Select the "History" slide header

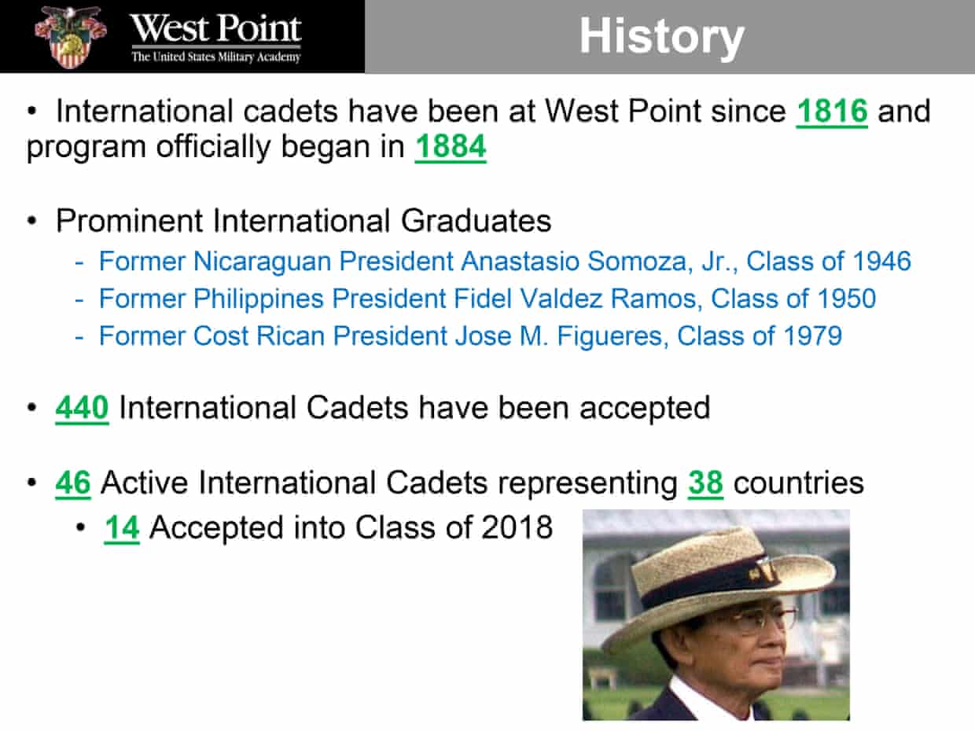661,37
